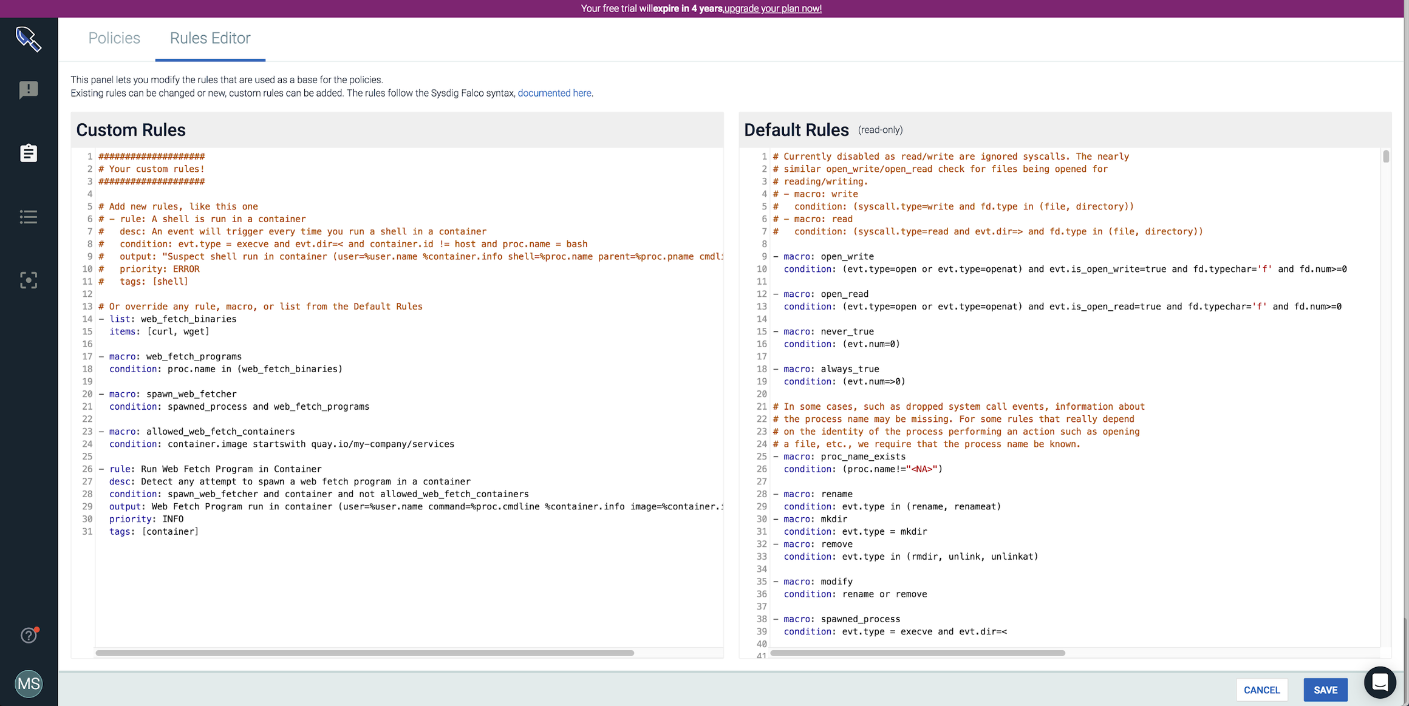Click 'macro: never_true' in Default Rules
This screenshot has height=706, width=1409.
point(823,331)
